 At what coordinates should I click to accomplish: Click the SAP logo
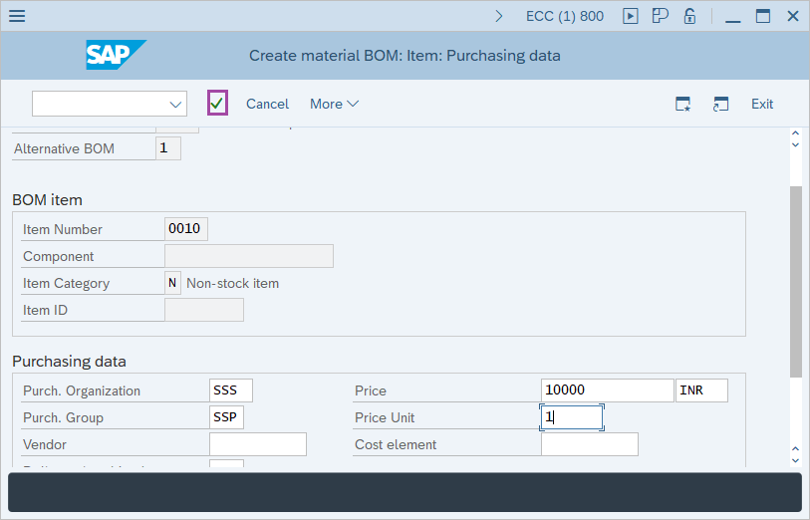[116, 56]
